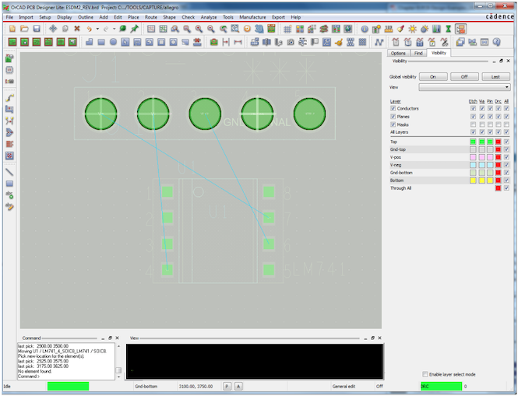Screen dimensions: 518x396
Task: Click the Save file toolbar icon
Action: coord(36,29)
